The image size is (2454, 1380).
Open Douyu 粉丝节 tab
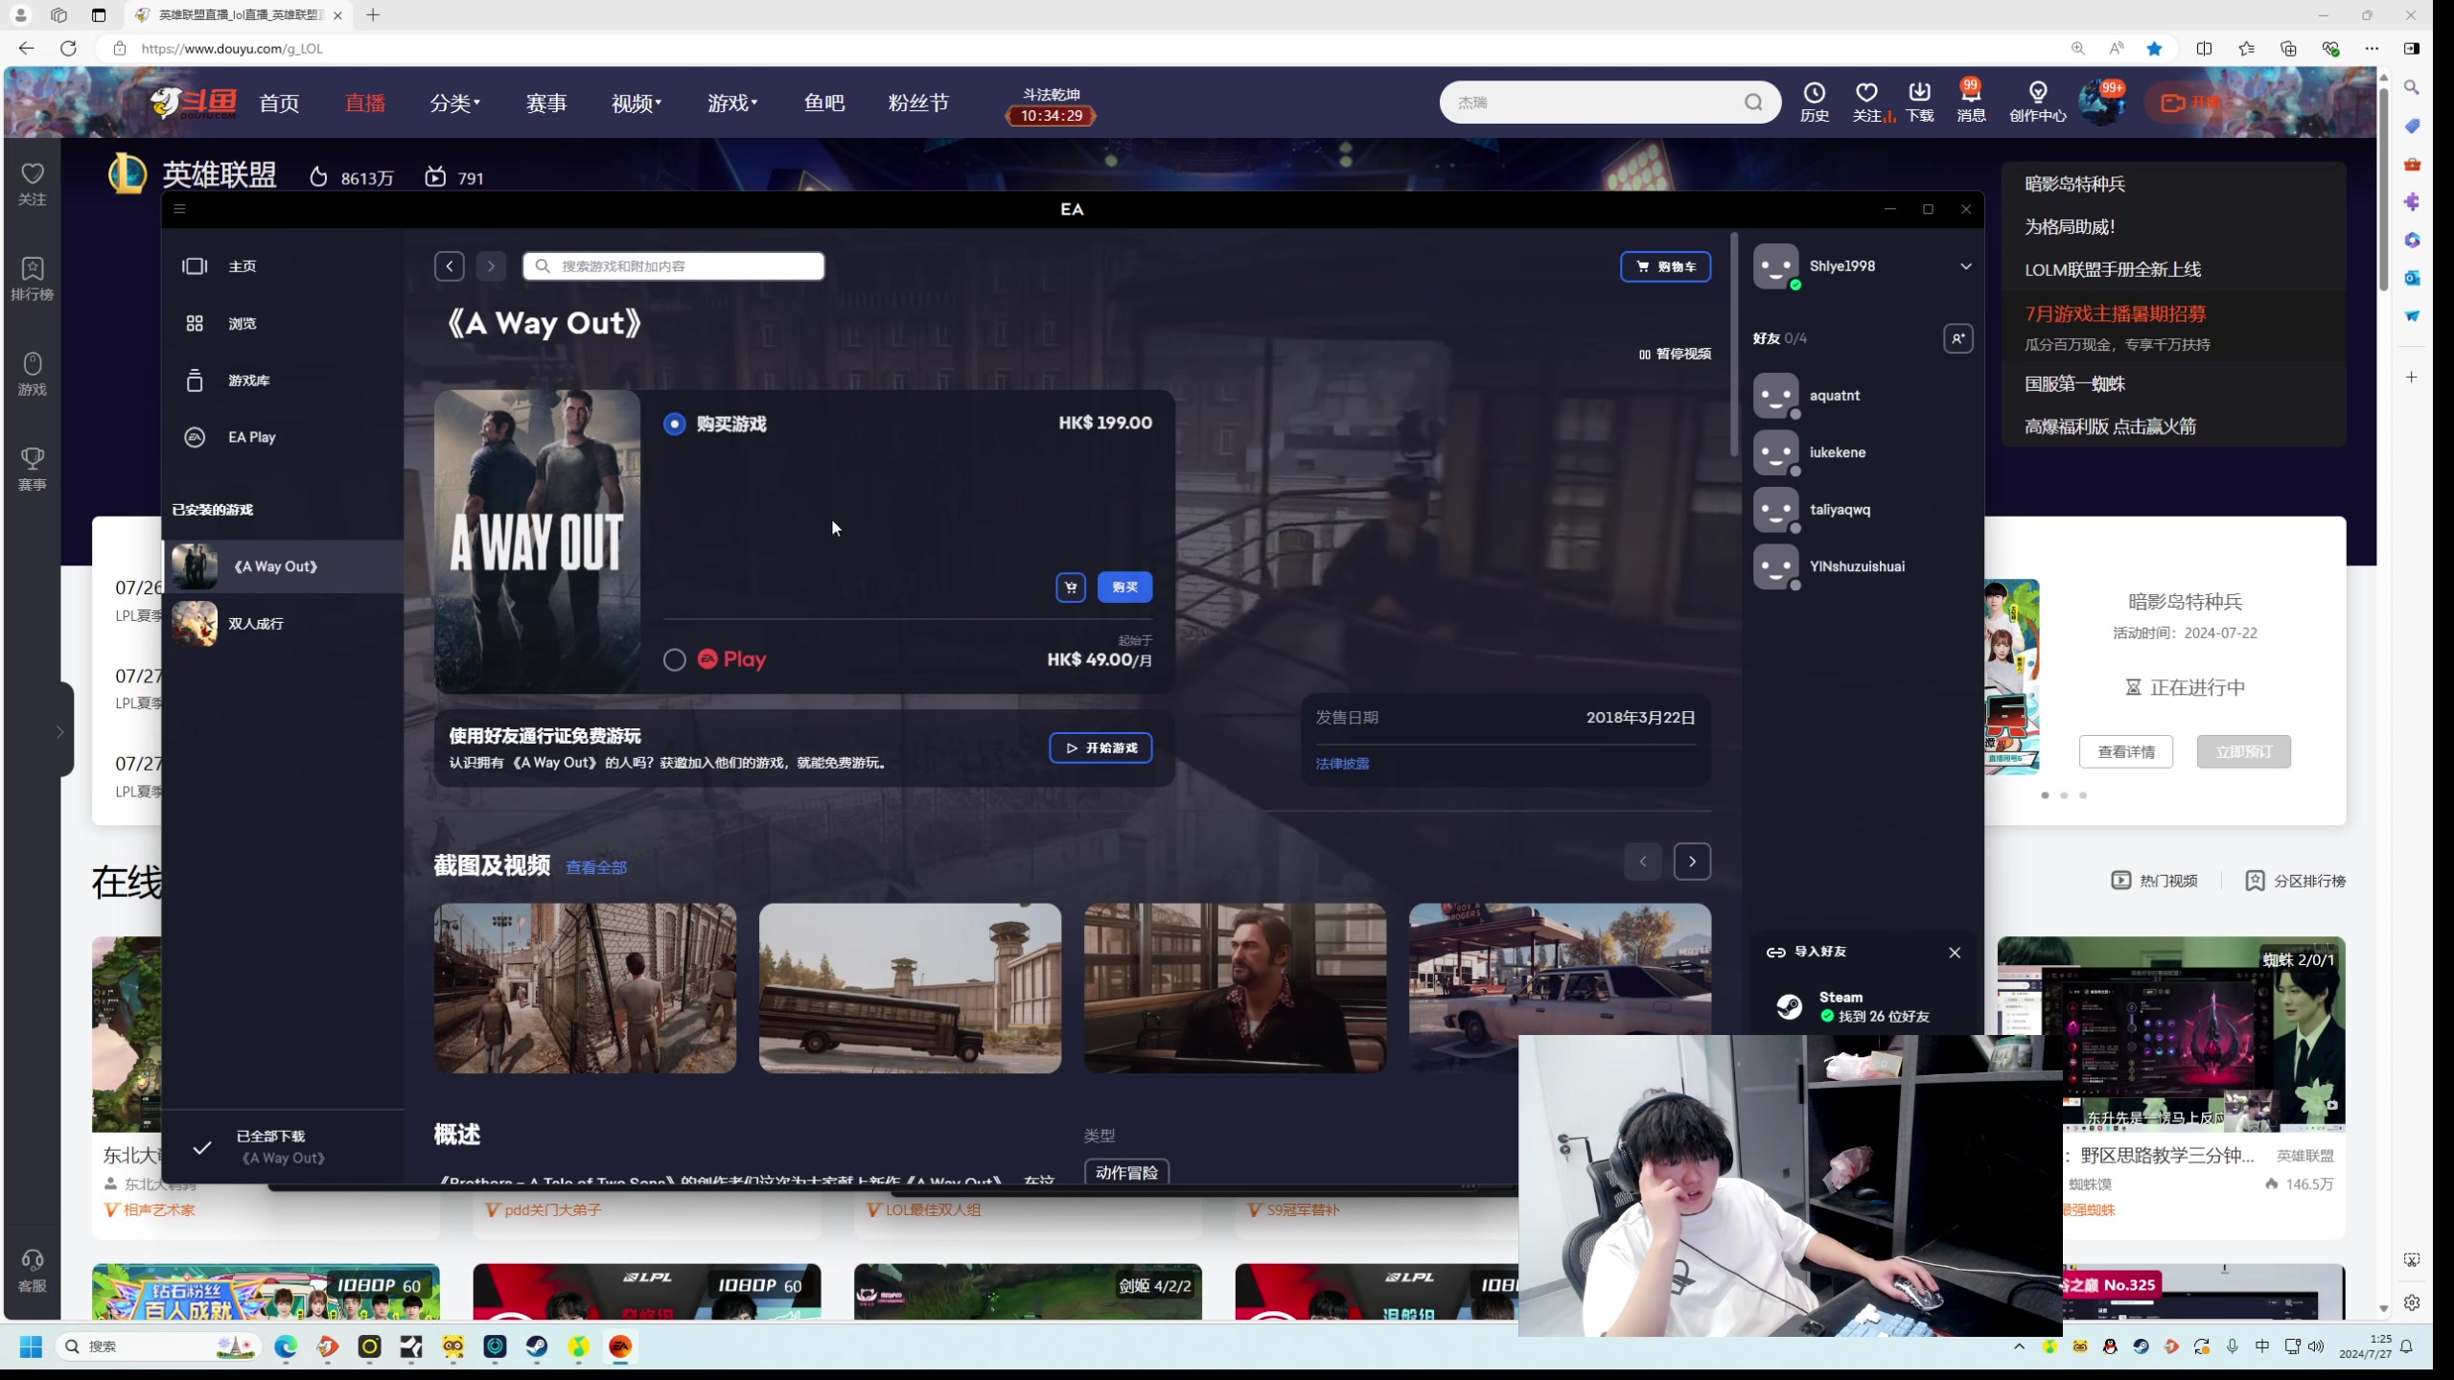coord(918,103)
